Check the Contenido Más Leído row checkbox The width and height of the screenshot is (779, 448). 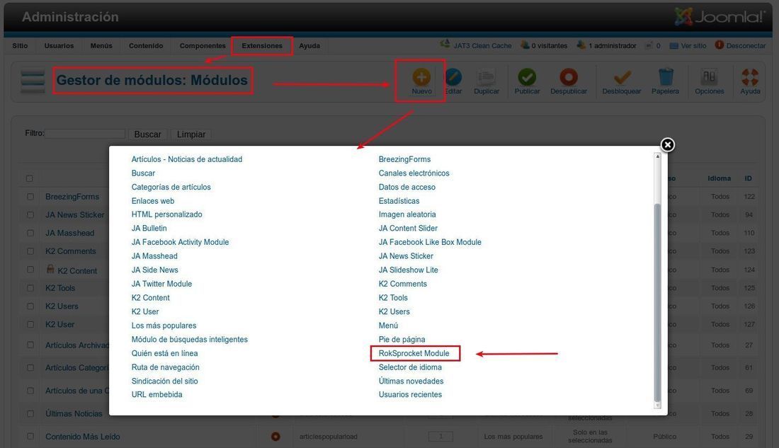[x=30, y=437]
